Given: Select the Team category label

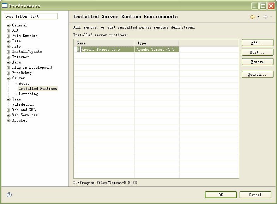Looking at the screenshot, I should coord(16,99).
